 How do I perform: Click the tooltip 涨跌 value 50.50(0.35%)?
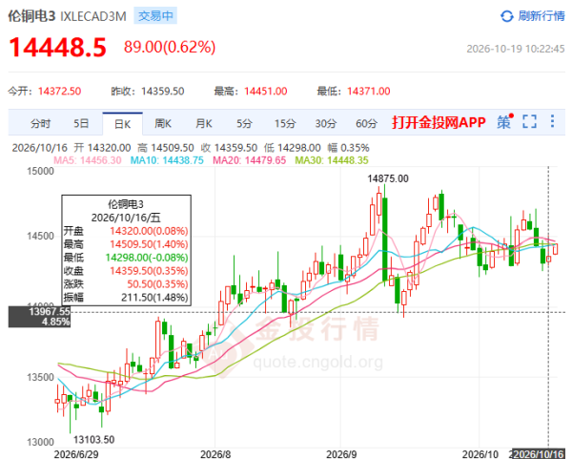click(x=157, y=283)
